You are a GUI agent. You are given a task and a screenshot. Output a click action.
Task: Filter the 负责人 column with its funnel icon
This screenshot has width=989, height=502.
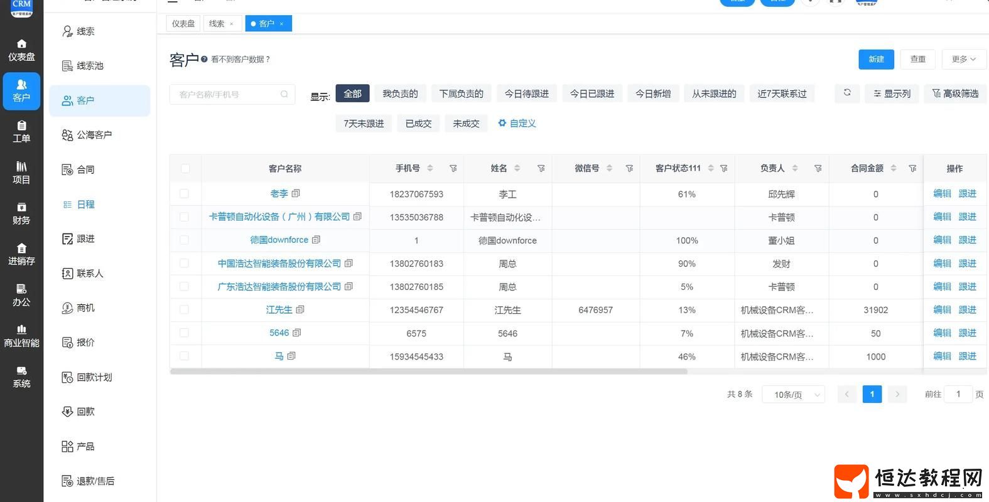818,168
